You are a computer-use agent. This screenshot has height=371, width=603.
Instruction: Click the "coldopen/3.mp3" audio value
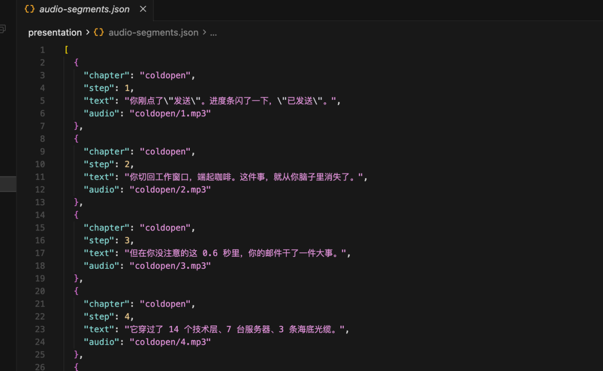coord(170,266)
